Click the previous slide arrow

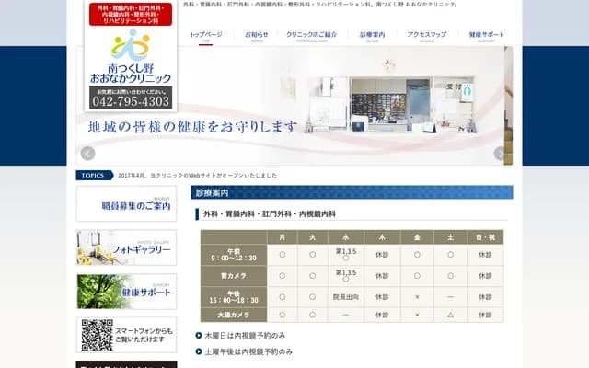pyautogui.click(x=87, y=154)
